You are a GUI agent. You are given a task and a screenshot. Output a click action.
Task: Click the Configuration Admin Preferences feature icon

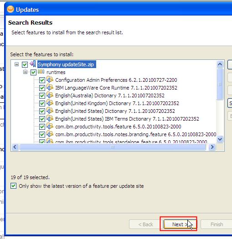(50, 80)
